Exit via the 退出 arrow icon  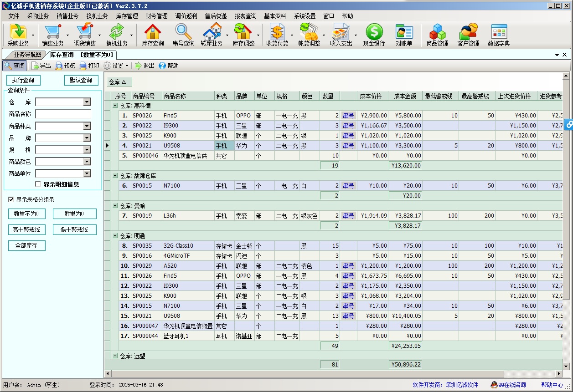pyautogui.click(x=145, y=66)
